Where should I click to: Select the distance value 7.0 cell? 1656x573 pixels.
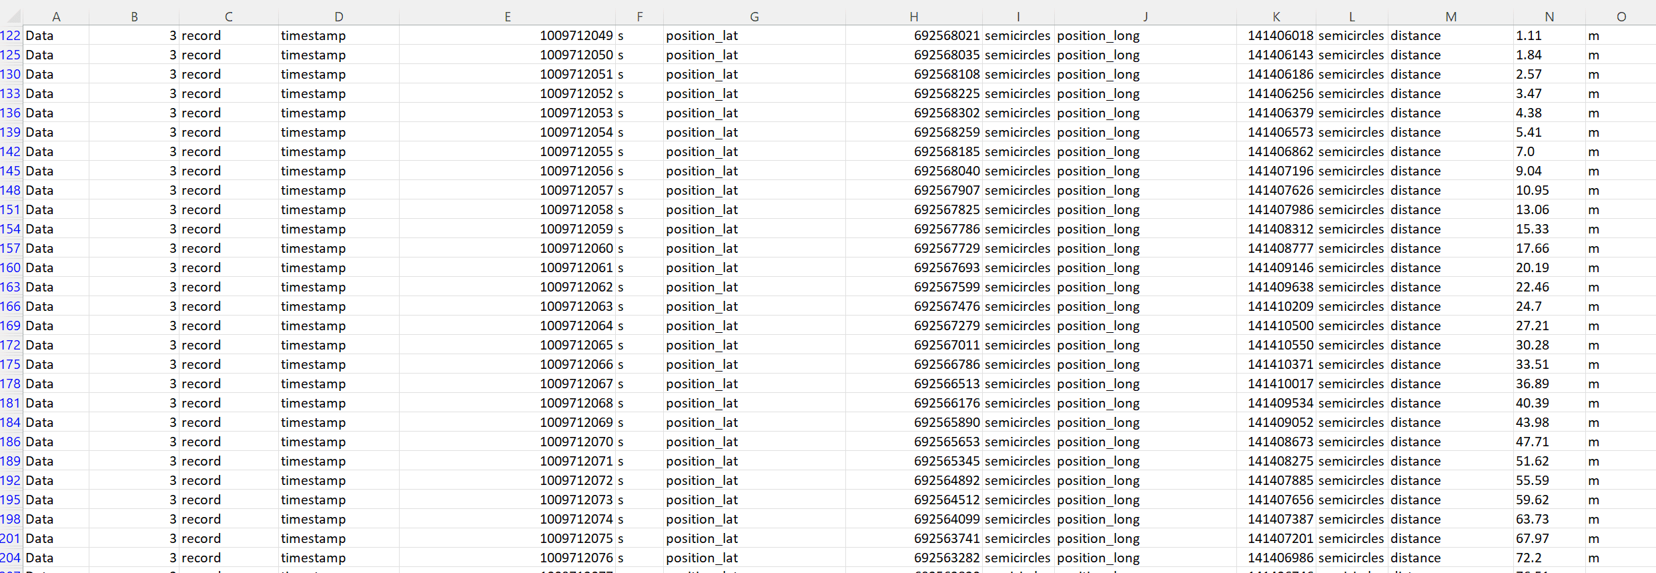pos(1548,152)
